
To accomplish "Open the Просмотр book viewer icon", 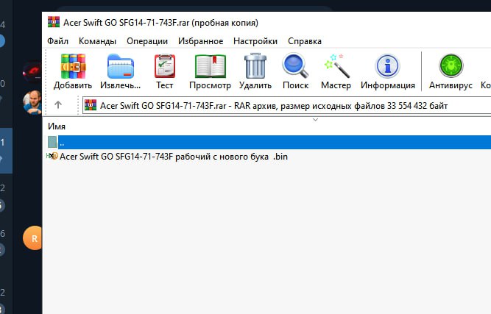I will 210,66.
